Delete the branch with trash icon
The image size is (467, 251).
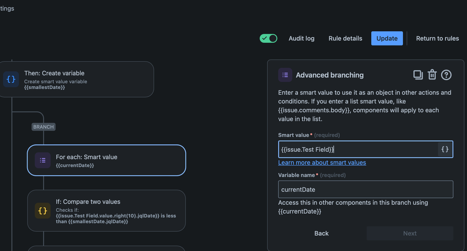coord(432,75)
